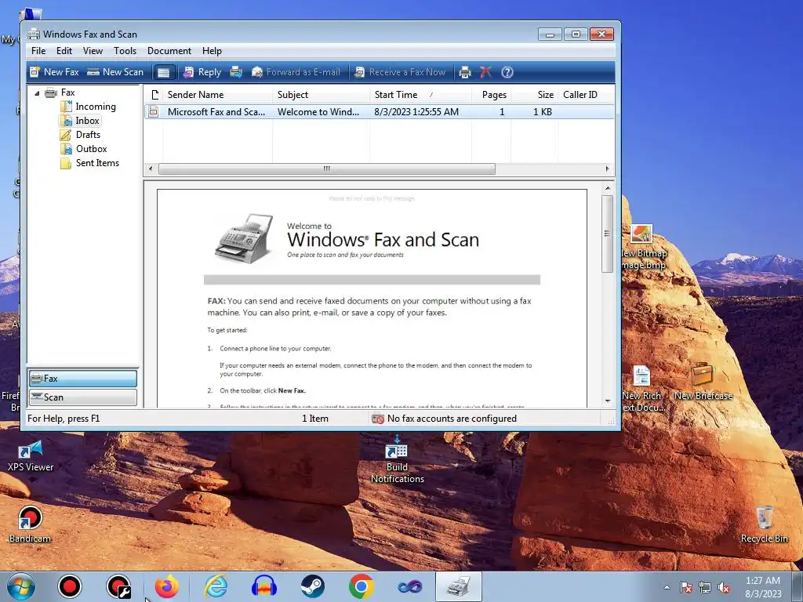Sort by Sender Name column header
The image size is (803, 602).
pyautogui.click(x=218, y=95)
